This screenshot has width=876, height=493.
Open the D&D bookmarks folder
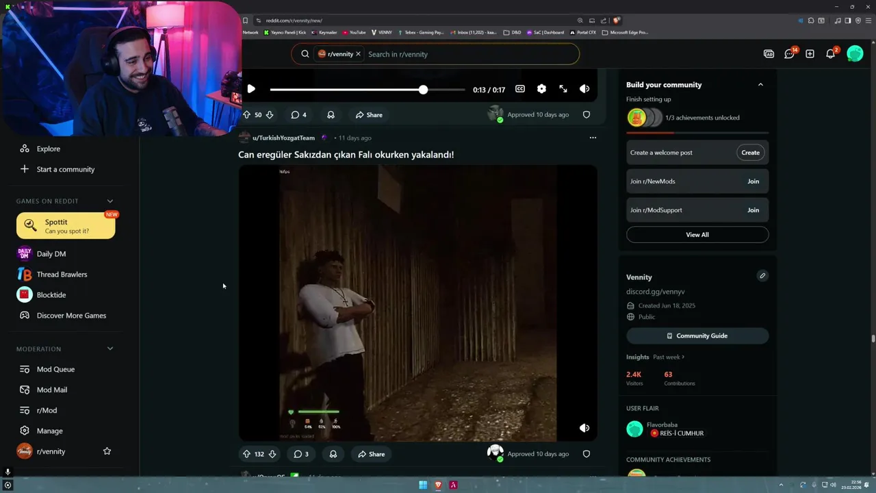coord(512,32)
